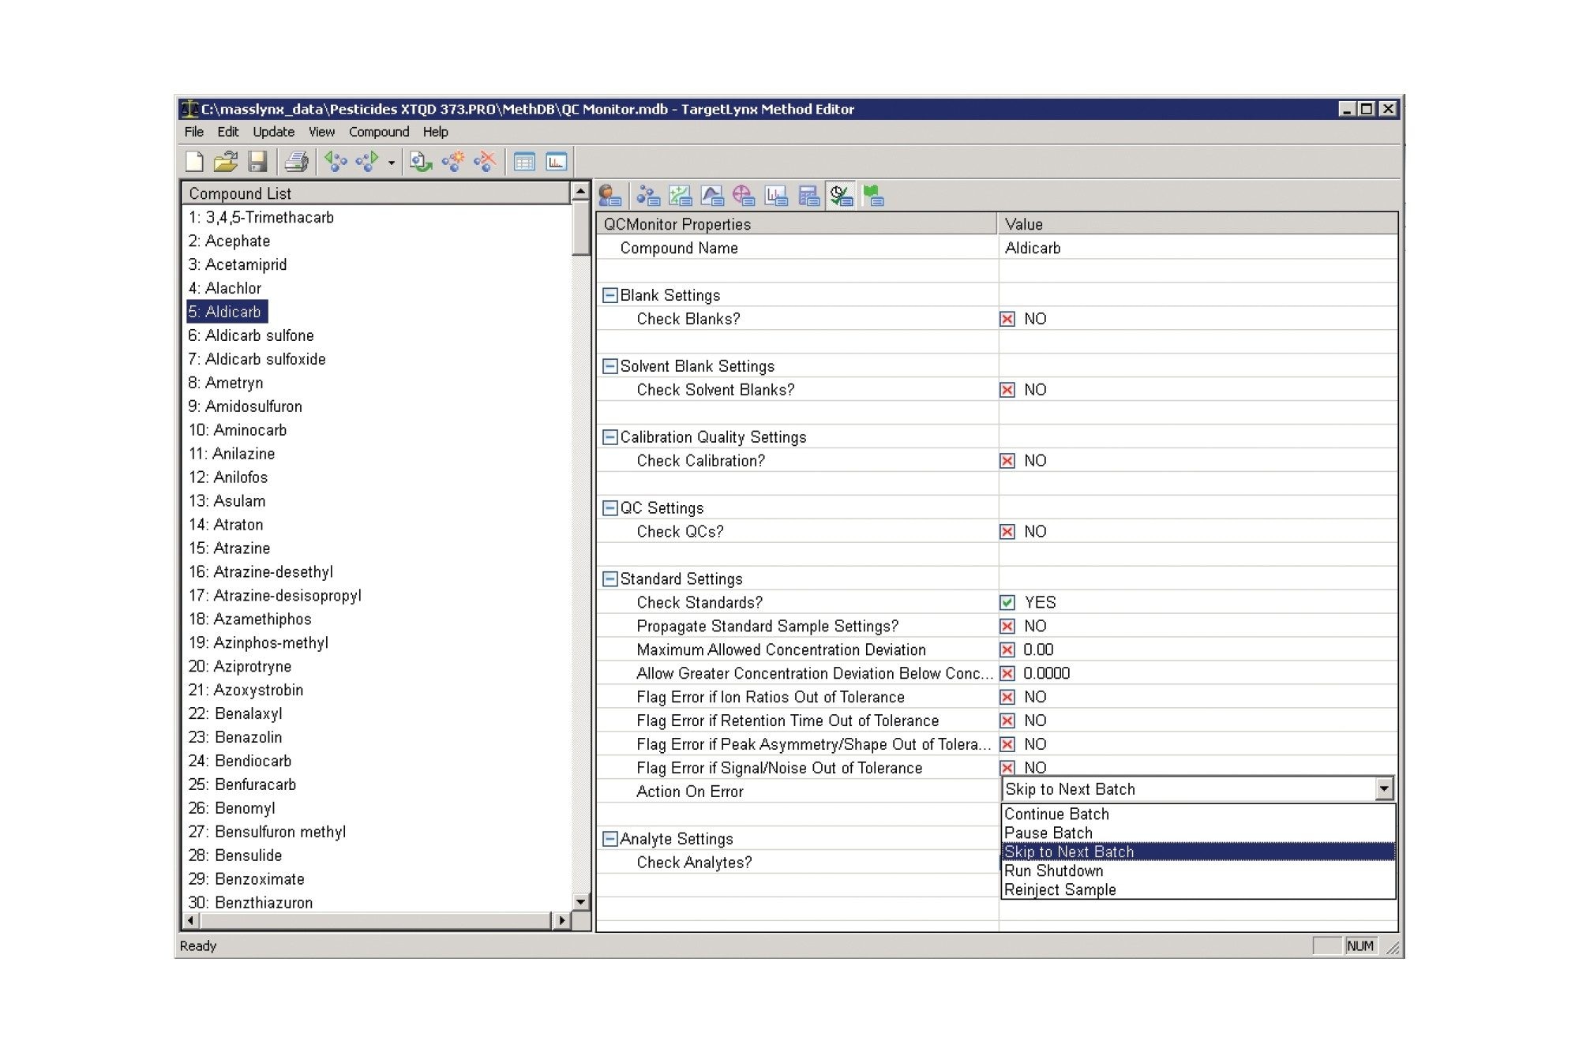This screenshot has width=1579, height=1052.
Task: Choose Run Shutdown from the dropdown list
Action: 1198,871
